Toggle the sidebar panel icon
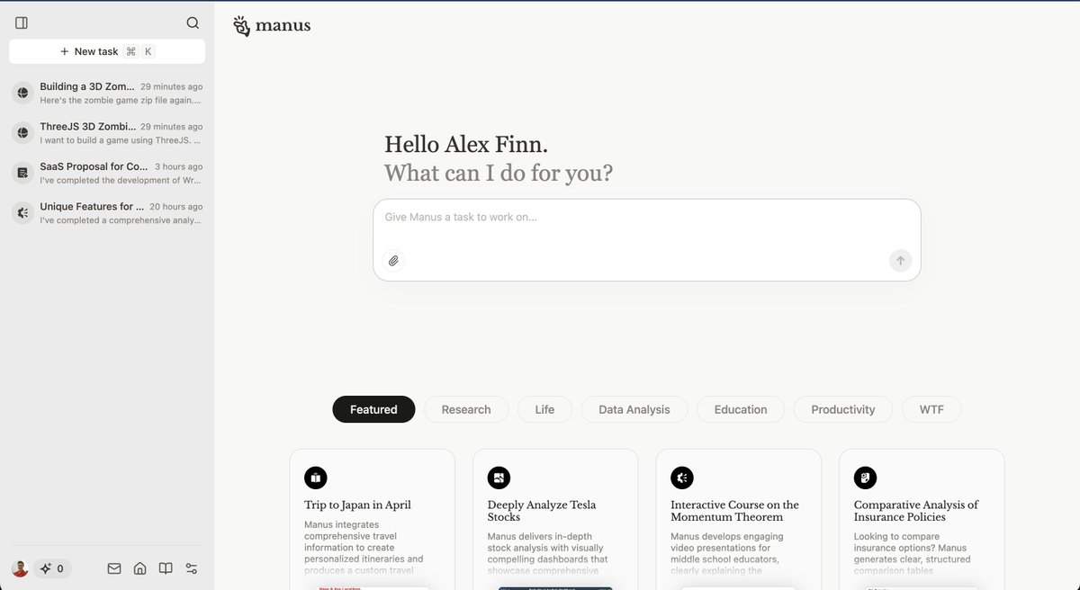This screenshot has width=1080, height=590. pyautogui.click(x=22, y=23)
